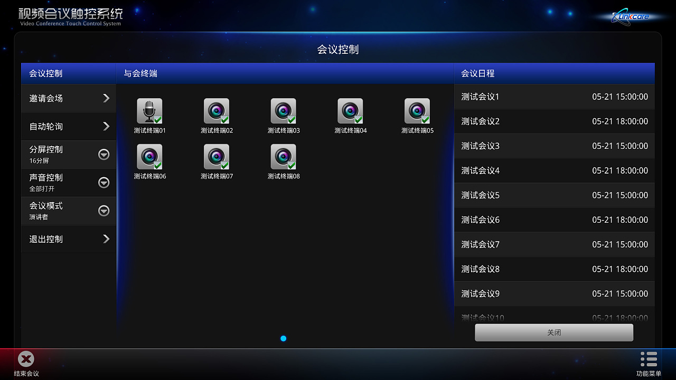Click the 演讲者 value text
The image size is (676, 380).
(39, 217)
